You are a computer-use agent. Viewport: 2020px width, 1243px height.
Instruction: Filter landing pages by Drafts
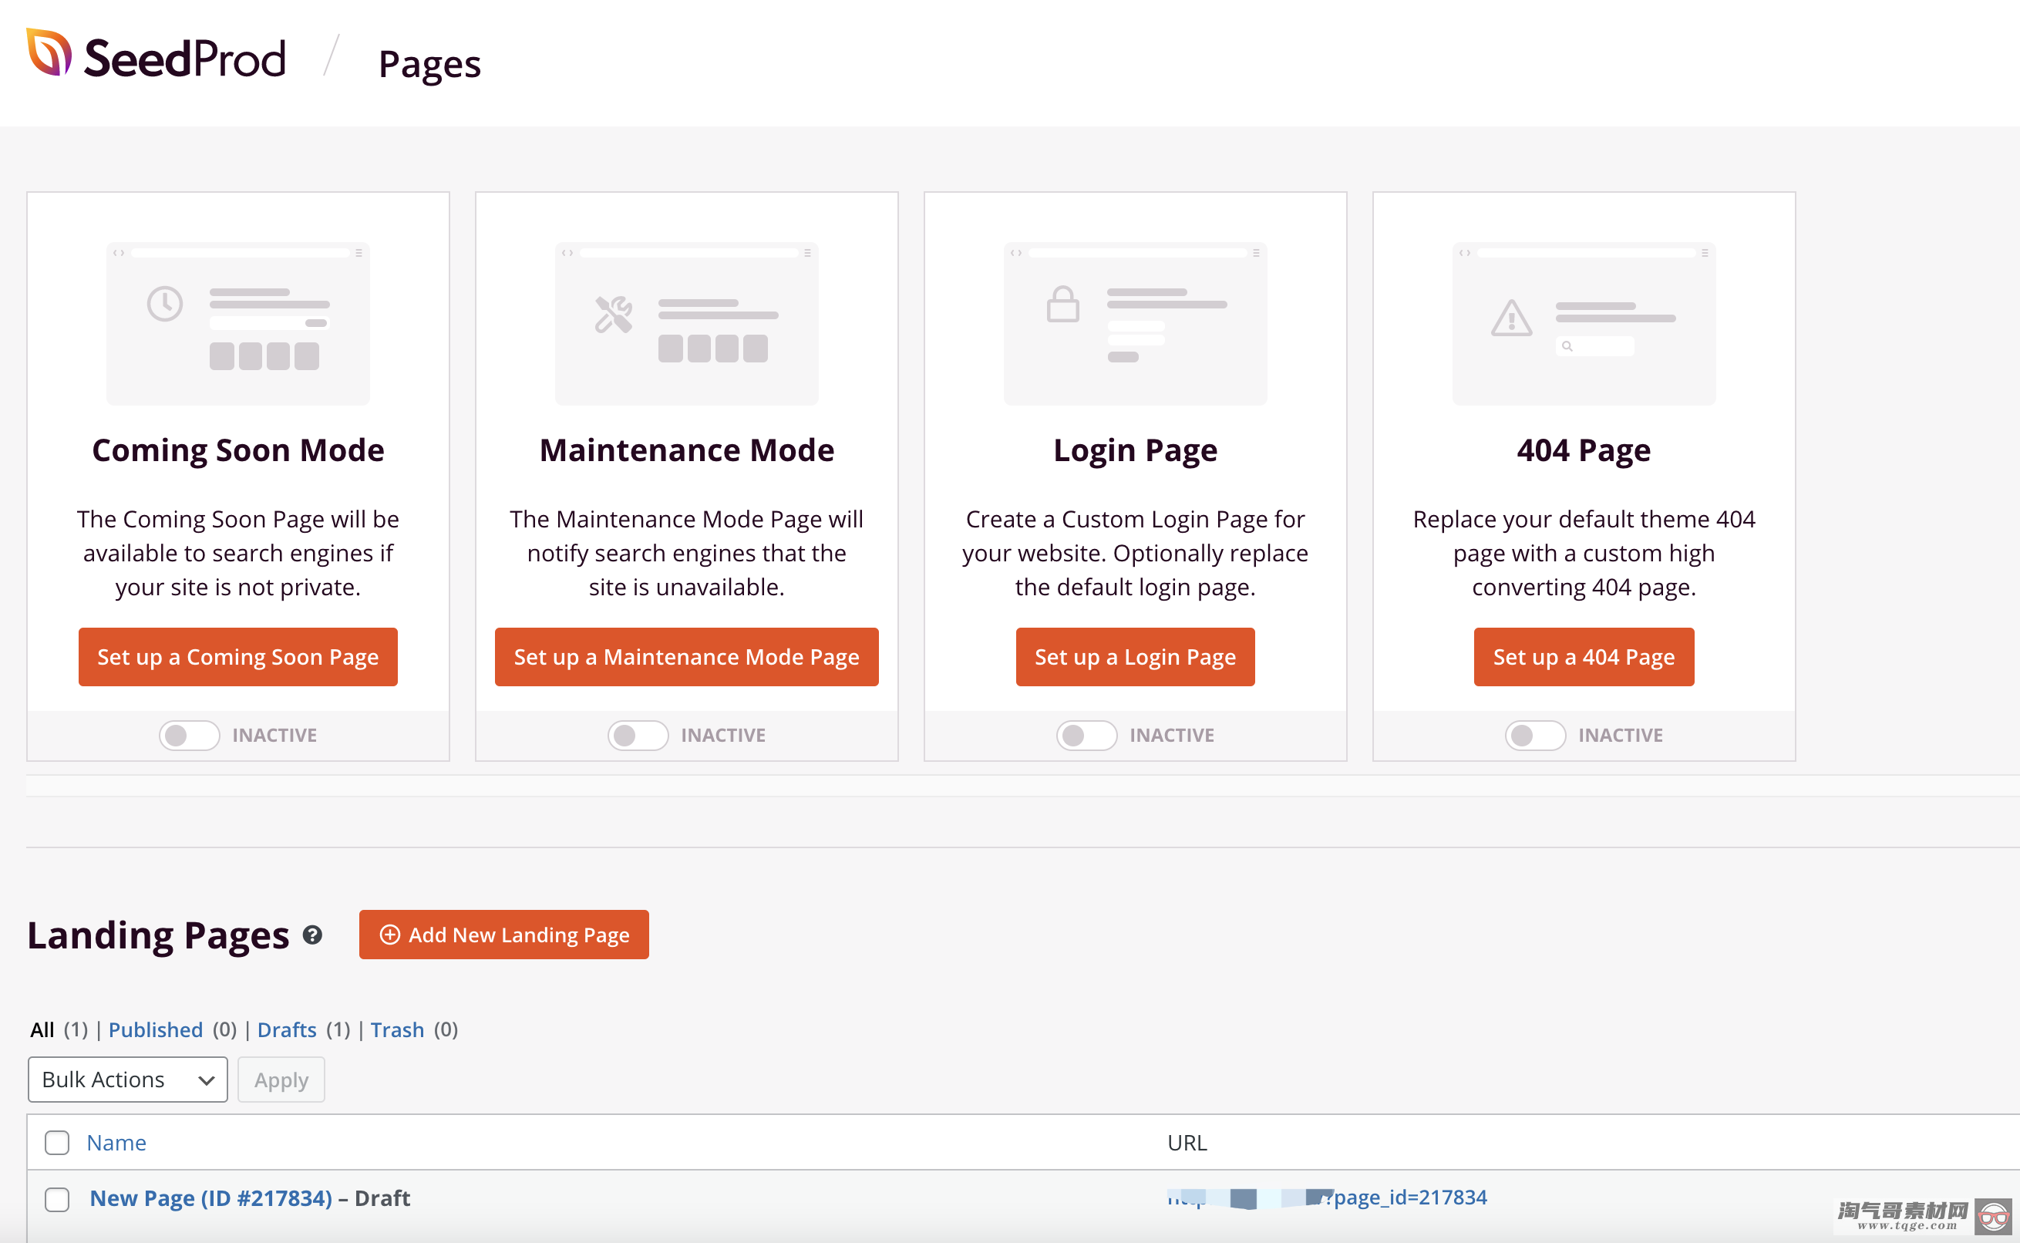287,1029
